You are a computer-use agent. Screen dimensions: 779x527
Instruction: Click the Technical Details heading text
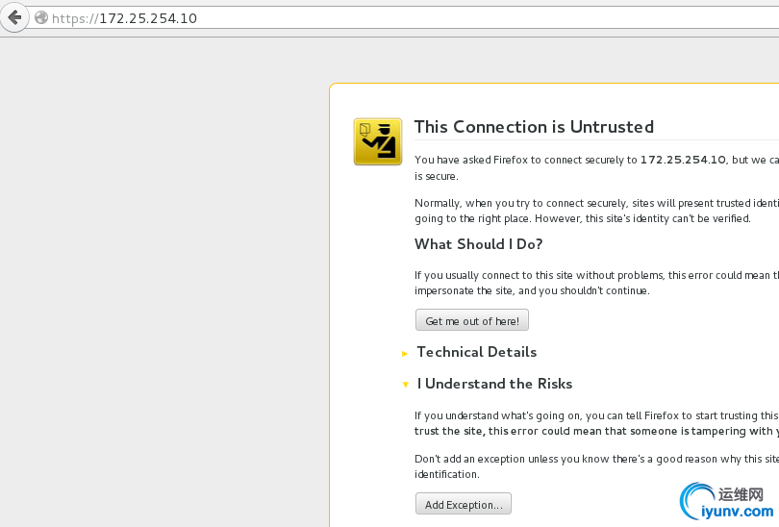[x=477, y=352]
